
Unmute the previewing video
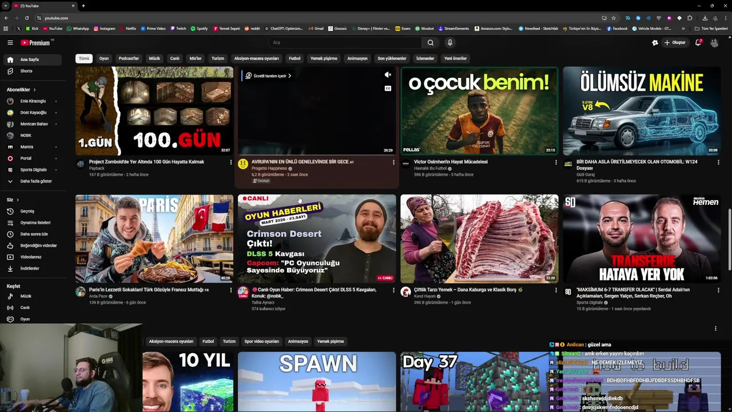coord(388,75)
